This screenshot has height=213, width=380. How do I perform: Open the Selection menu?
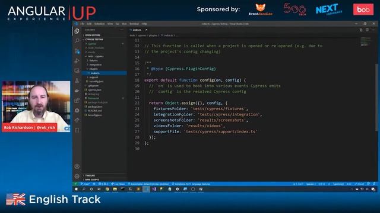(x=99, y=24)
